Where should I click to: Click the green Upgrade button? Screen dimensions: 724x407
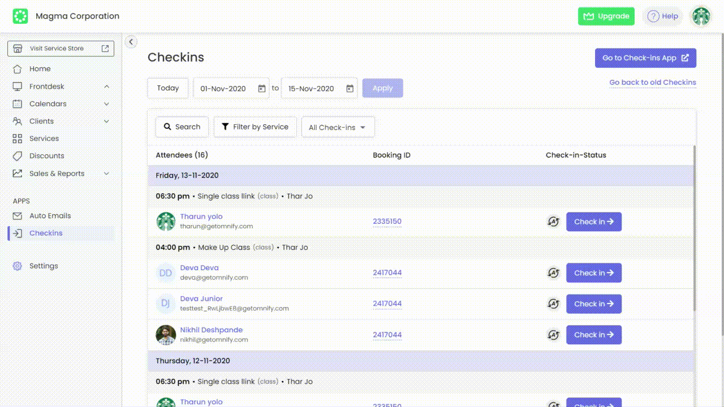click(606, 16)
